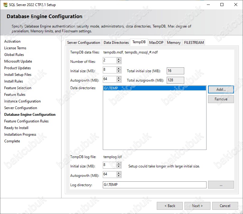
Task: Decrease TempDB log Autogrowth value
Action: point(119,176)
